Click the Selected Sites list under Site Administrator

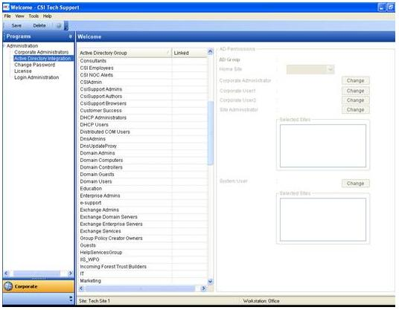pyautogui.click(x=323, y=146)
